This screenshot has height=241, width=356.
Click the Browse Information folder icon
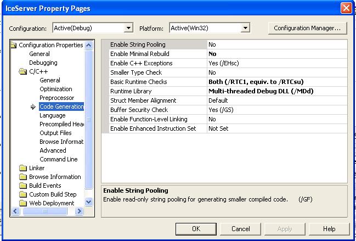[23, 177]
